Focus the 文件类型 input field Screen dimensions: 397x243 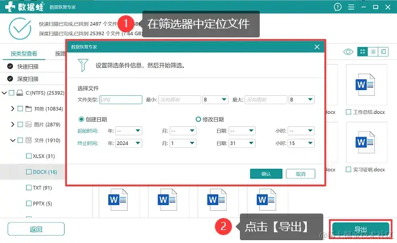121,100
